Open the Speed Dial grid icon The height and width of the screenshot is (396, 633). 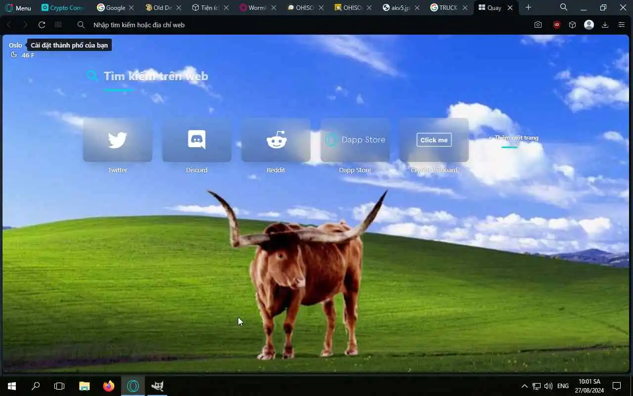pos(58,25)
